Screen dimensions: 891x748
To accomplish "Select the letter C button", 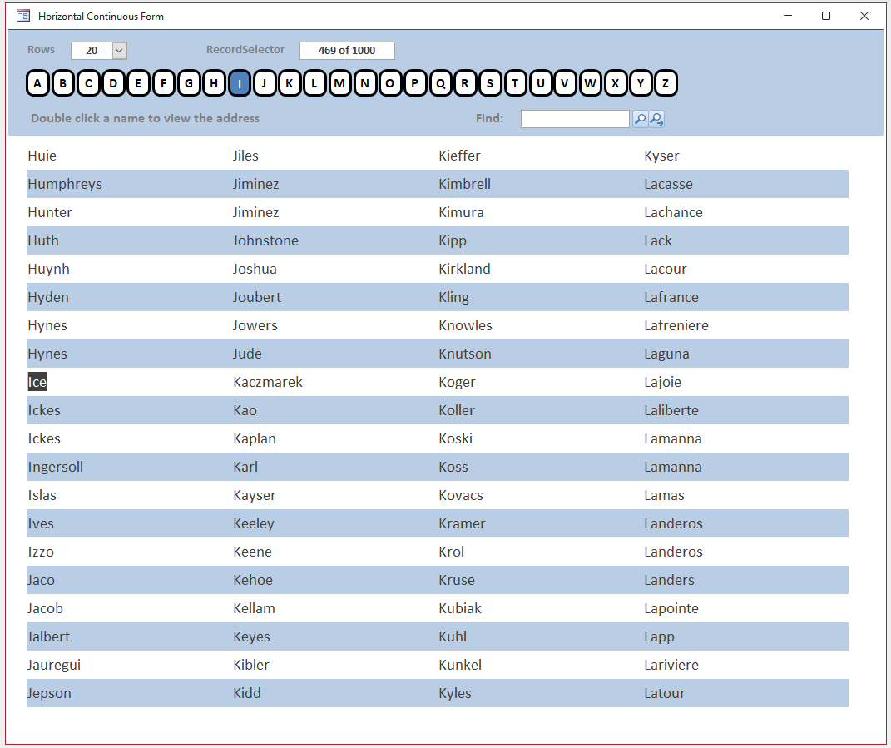I will point(88,83).
